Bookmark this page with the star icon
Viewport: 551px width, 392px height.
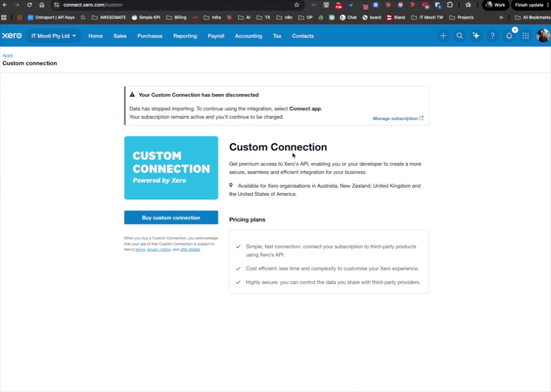297,5
